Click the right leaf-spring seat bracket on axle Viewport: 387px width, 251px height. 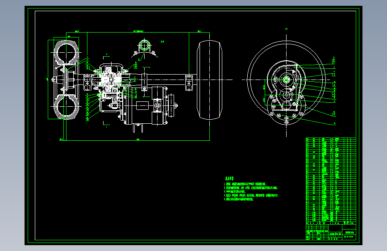[189, 83]
